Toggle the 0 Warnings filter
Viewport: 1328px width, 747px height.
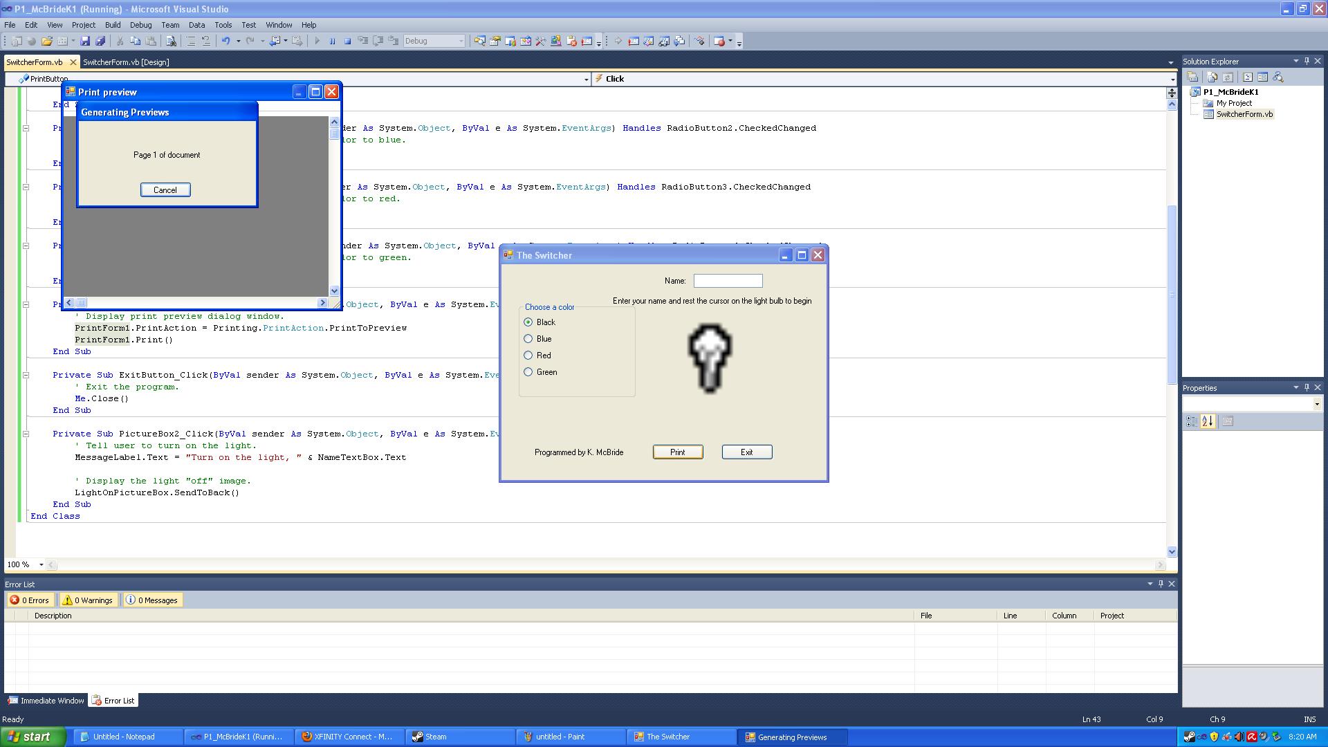point(88,600)
